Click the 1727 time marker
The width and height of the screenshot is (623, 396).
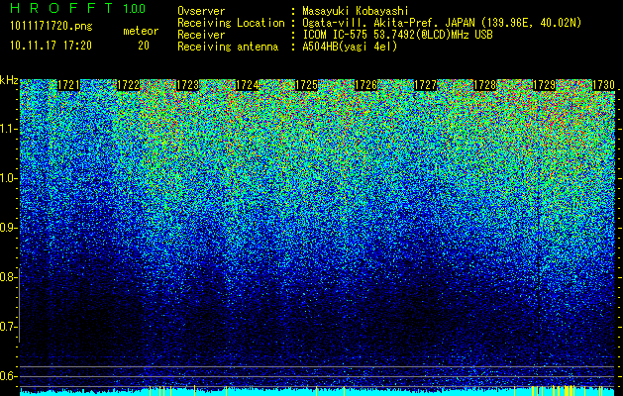[425, 85]
